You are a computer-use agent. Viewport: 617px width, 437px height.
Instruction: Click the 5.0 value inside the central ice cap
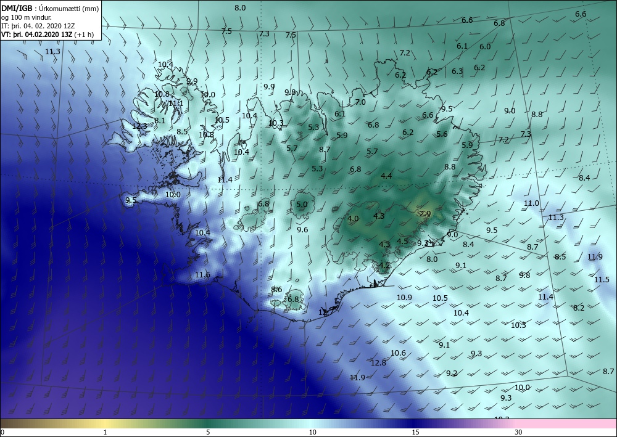point(302,205)
